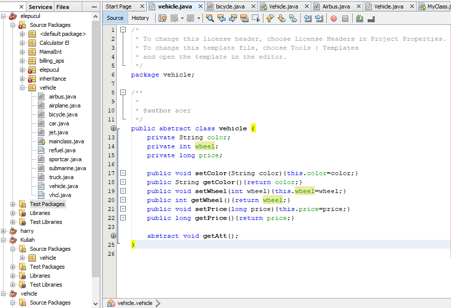
Task: Switch to Source view button
Action: 115,18
